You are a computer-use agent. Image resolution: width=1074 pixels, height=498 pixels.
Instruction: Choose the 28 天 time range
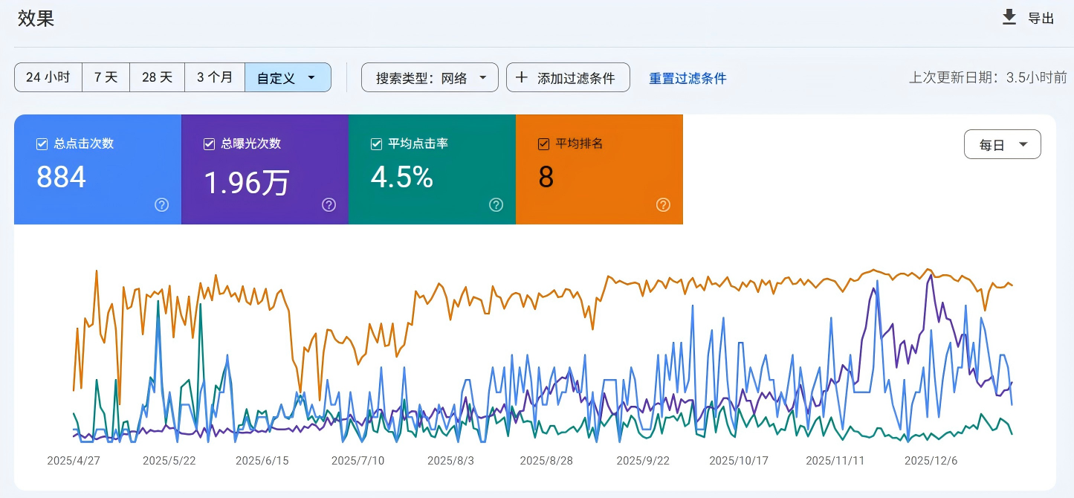pyautogui.click(x=157, y=77)
